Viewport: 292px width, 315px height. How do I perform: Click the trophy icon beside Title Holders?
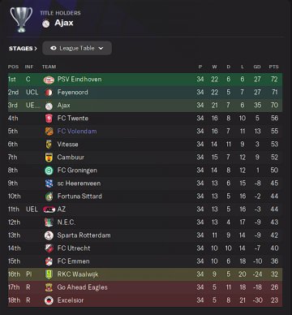[21, 19]
